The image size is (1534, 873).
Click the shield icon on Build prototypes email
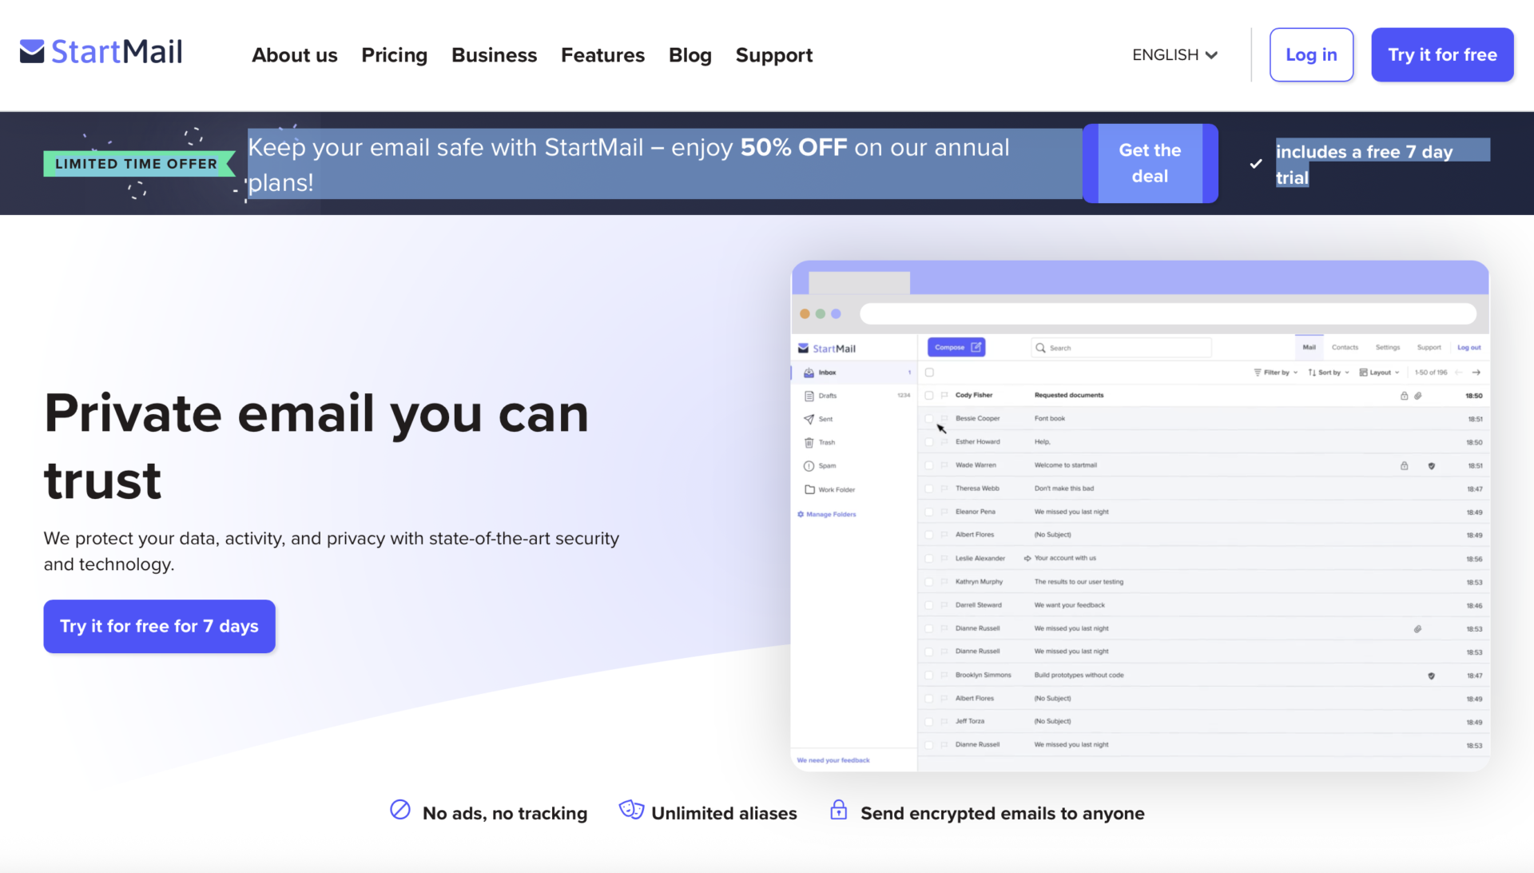coord(1431,676)
